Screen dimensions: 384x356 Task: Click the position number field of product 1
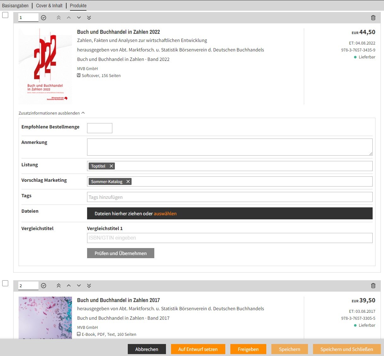28,17
